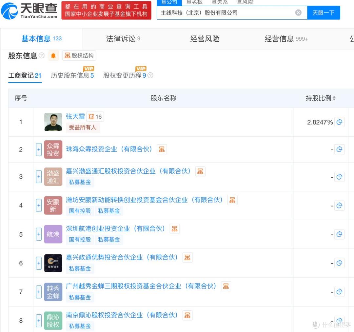This screenshot has width=354, height=332.
Task: Click the 越秀金蝉 logo thumbnail
Action: 53,292
